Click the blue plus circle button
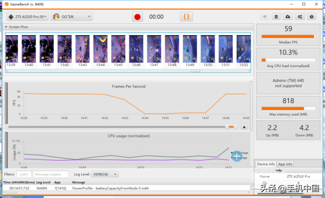Screen dimensions: 325x198 point(237,156)
